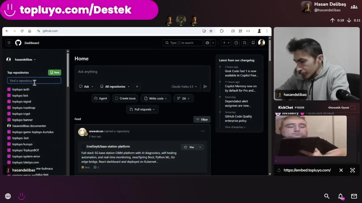Open the browser three-dot menu

(267, 31)
